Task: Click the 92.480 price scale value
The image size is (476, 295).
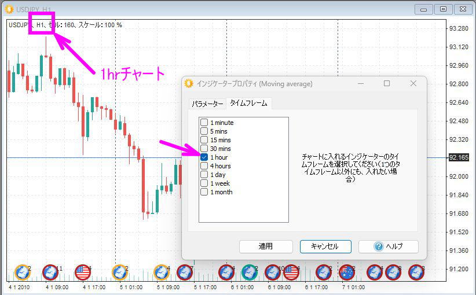Action: pyautogui.click(x=459, y=121)
